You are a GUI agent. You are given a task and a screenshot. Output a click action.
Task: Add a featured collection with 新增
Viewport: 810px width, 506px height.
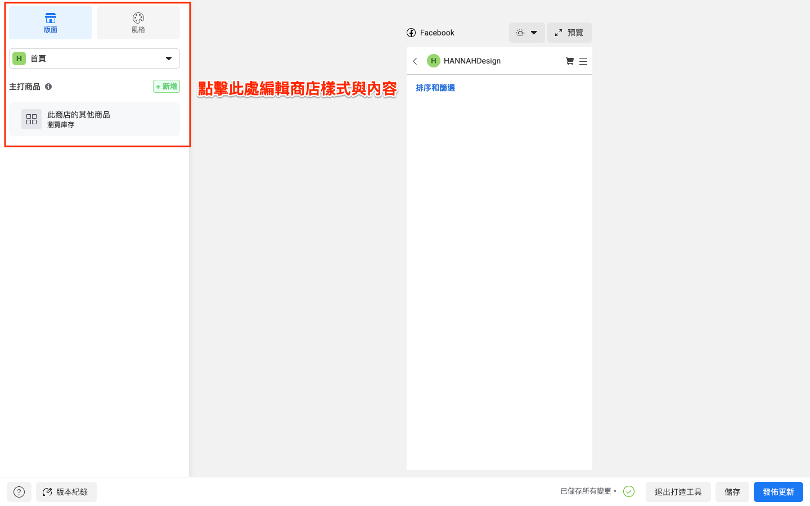pos(166,87)
